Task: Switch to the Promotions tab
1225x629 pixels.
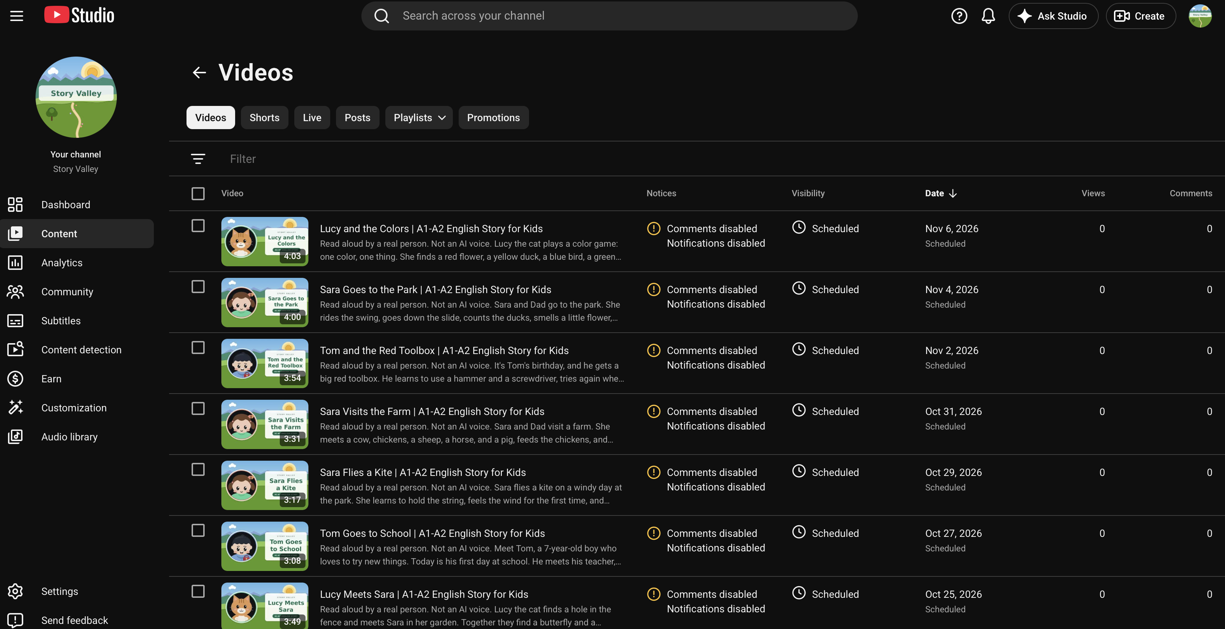Action: (493, 118)
